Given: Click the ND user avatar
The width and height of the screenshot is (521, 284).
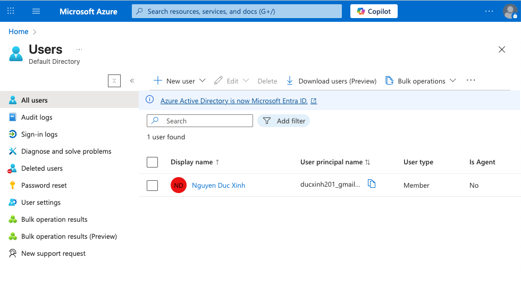Looking at the screenshot, I should point(179,185).
